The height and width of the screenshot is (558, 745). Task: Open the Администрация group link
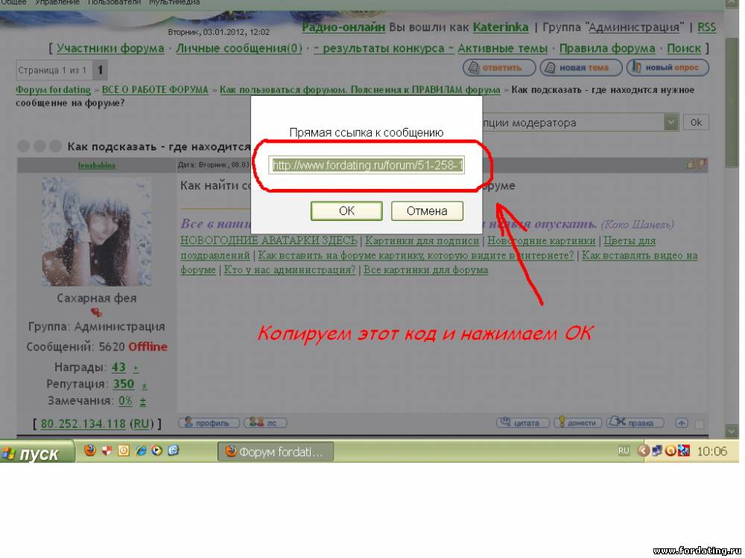(x=634, y=27)
